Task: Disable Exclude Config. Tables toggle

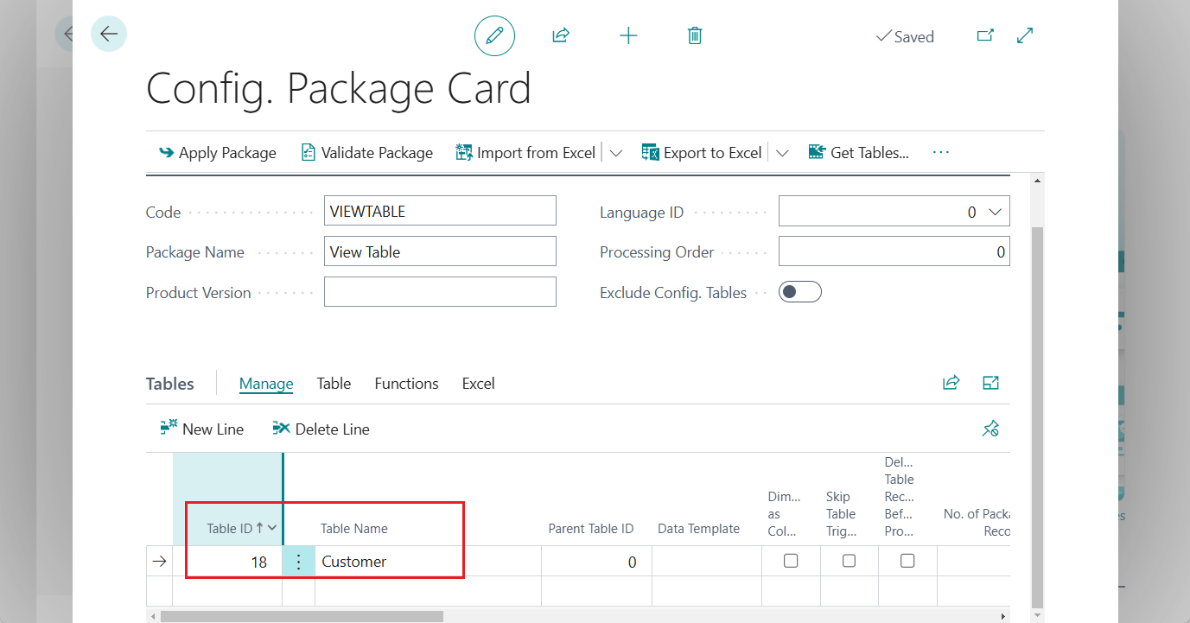Action: coord(799,291)
